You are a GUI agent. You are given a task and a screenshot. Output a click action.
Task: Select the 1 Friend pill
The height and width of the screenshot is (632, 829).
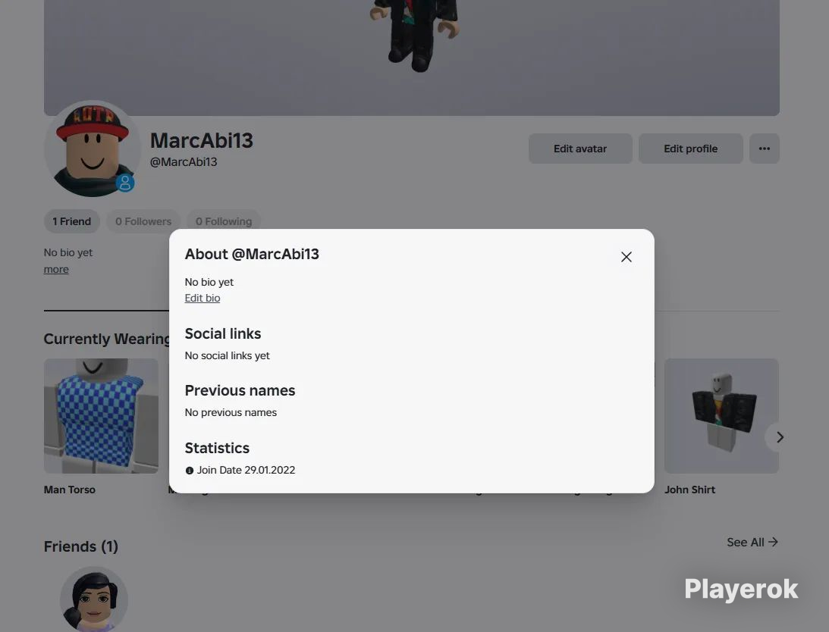(72, 221)
